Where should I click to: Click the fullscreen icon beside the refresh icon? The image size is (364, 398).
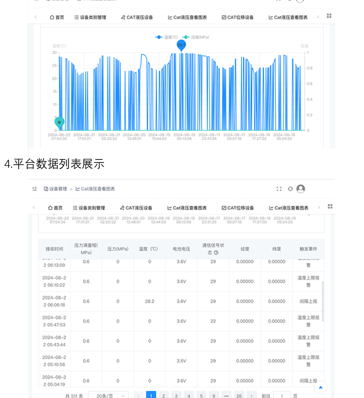tap(279, 189)
